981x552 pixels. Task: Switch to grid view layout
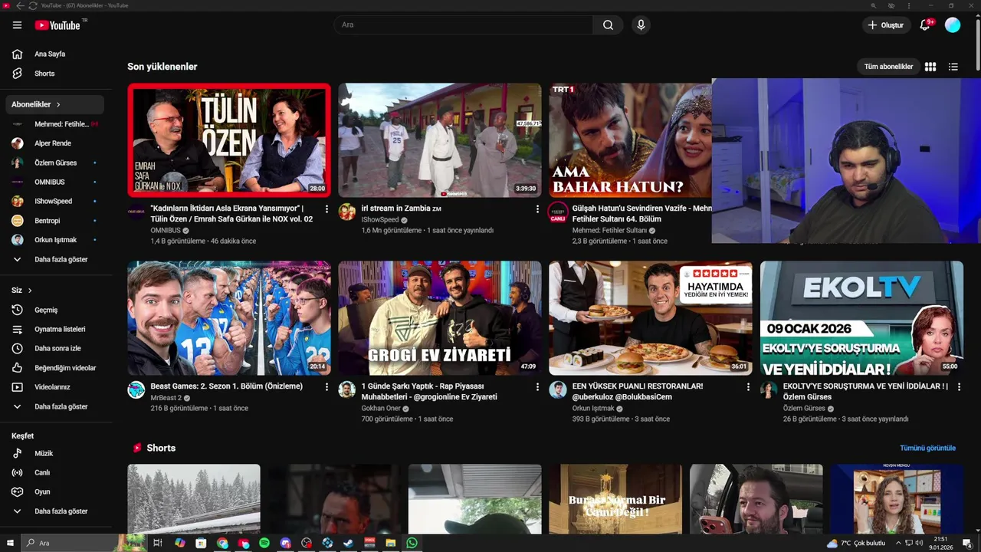point(930,67)
